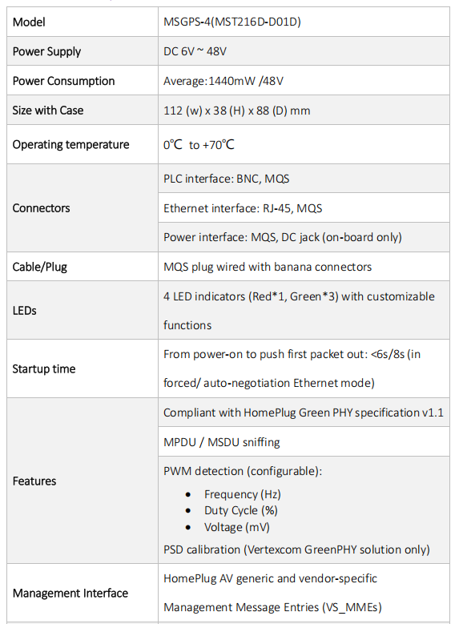Select the 0℃ to +70℃ value
The height and width of the screenshot is (624, 455).
pyautogui.click(x=199, y=144)
